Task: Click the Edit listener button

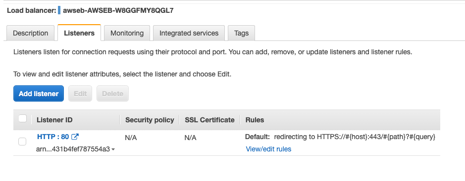Action: tap(80, 94)
